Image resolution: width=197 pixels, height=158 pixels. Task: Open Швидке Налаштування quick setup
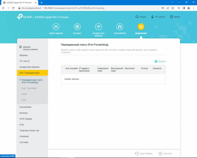29,48
